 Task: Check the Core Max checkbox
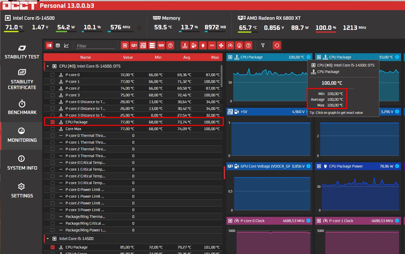pos(53,129)
